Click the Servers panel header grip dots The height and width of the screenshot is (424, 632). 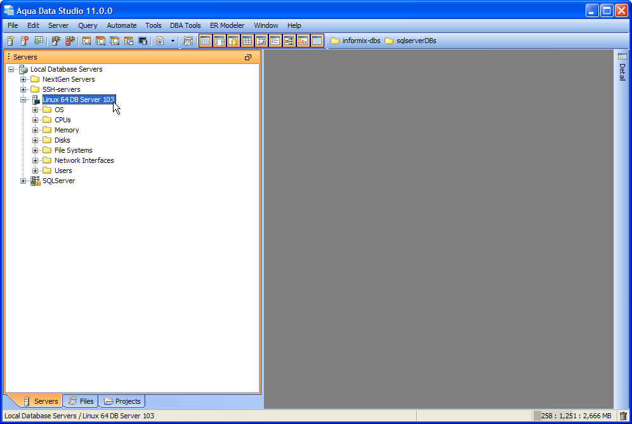[x=9, y=57]
